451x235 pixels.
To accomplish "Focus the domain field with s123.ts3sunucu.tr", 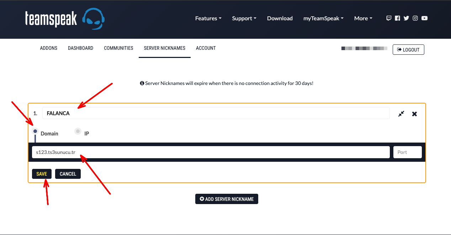I will tap(211, 152).
